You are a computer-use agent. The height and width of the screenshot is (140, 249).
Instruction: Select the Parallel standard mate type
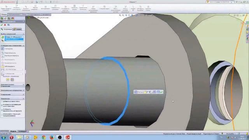click(9, 53)
